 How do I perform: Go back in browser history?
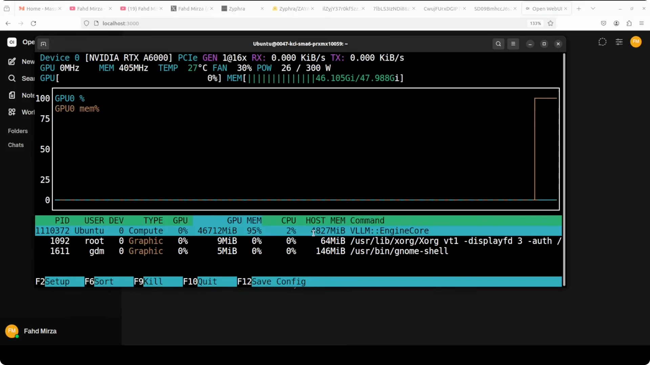8,23
